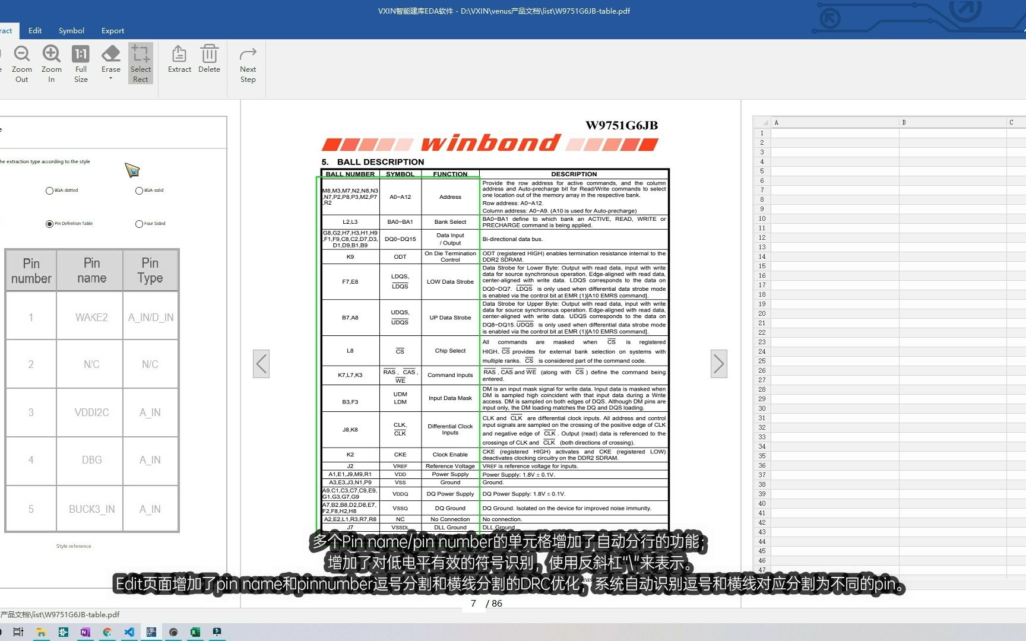Click 5. BALL DESCRIPTION heading

373,162
